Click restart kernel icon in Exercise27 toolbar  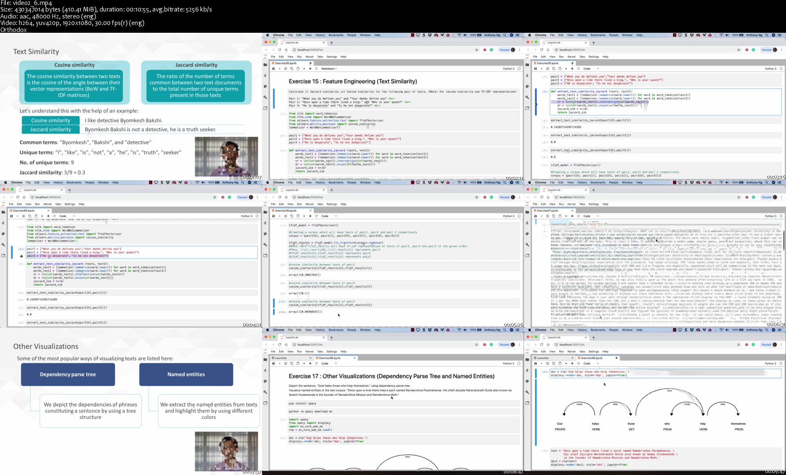point(578,216)
